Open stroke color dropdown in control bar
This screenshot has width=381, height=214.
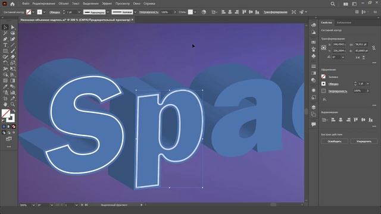44,12
